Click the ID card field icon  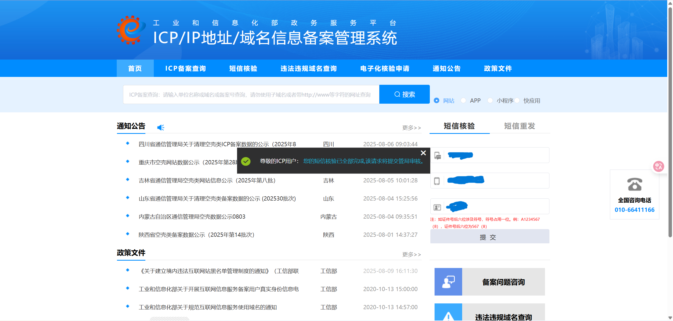(437, 207)
